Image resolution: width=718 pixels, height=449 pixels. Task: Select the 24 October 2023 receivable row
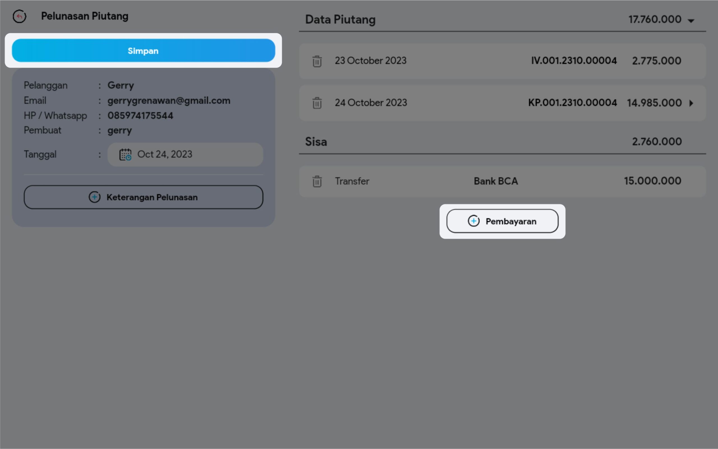tap(371, 103)
